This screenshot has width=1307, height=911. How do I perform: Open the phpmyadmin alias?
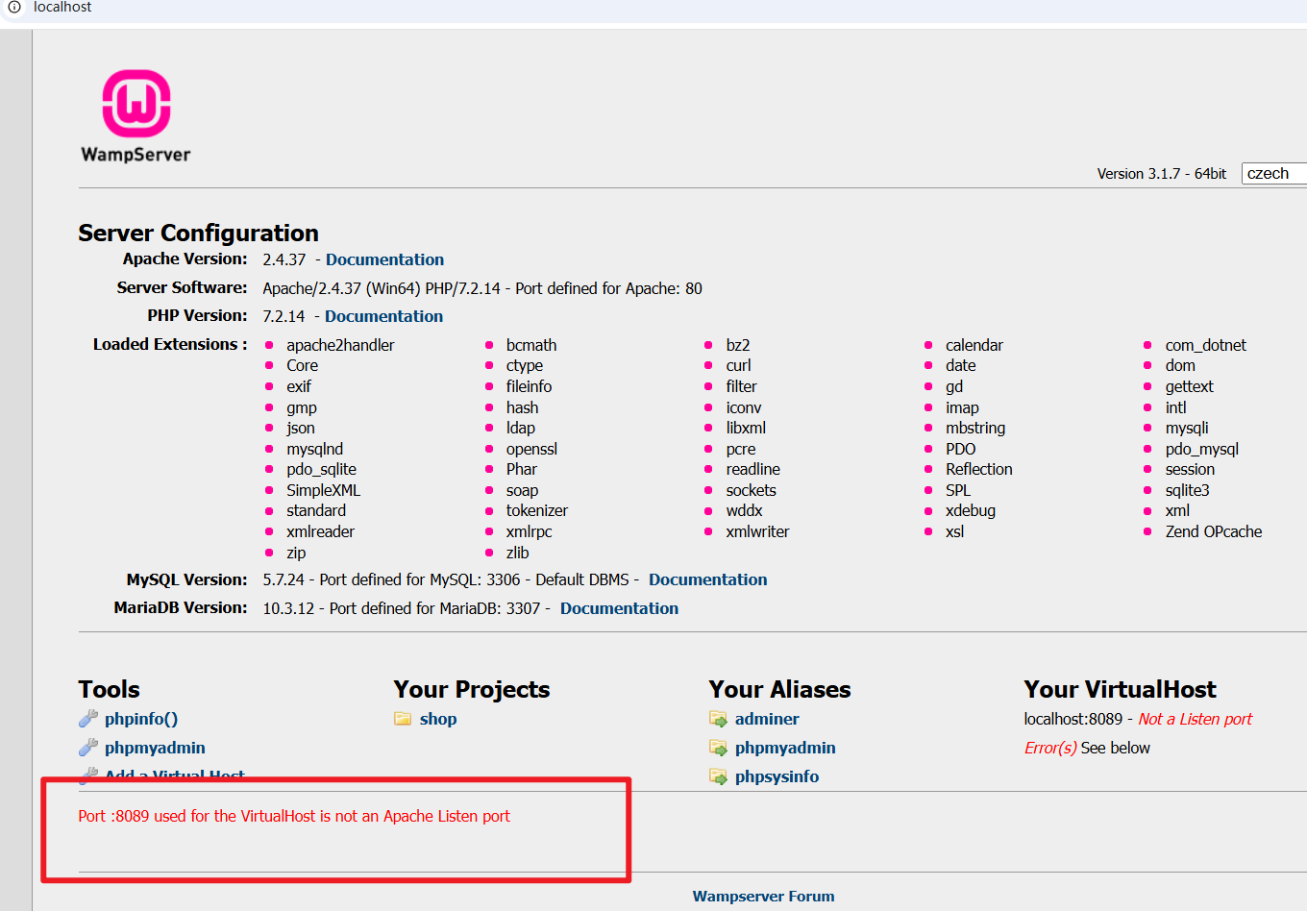pos(785,748)
